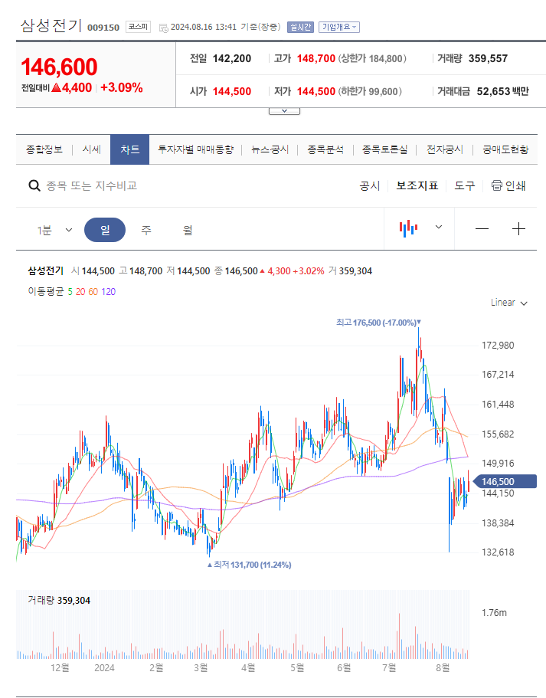The height and width of the screenshot is (698, 546).
Task: Open the 뉴스·공시 tab
Action: point(270,149)
